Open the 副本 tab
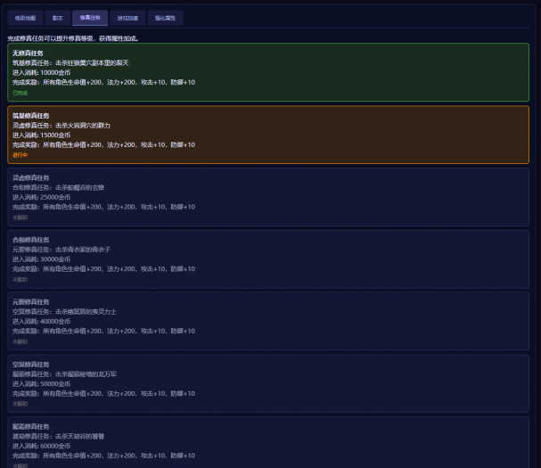 tap(57, 17)
